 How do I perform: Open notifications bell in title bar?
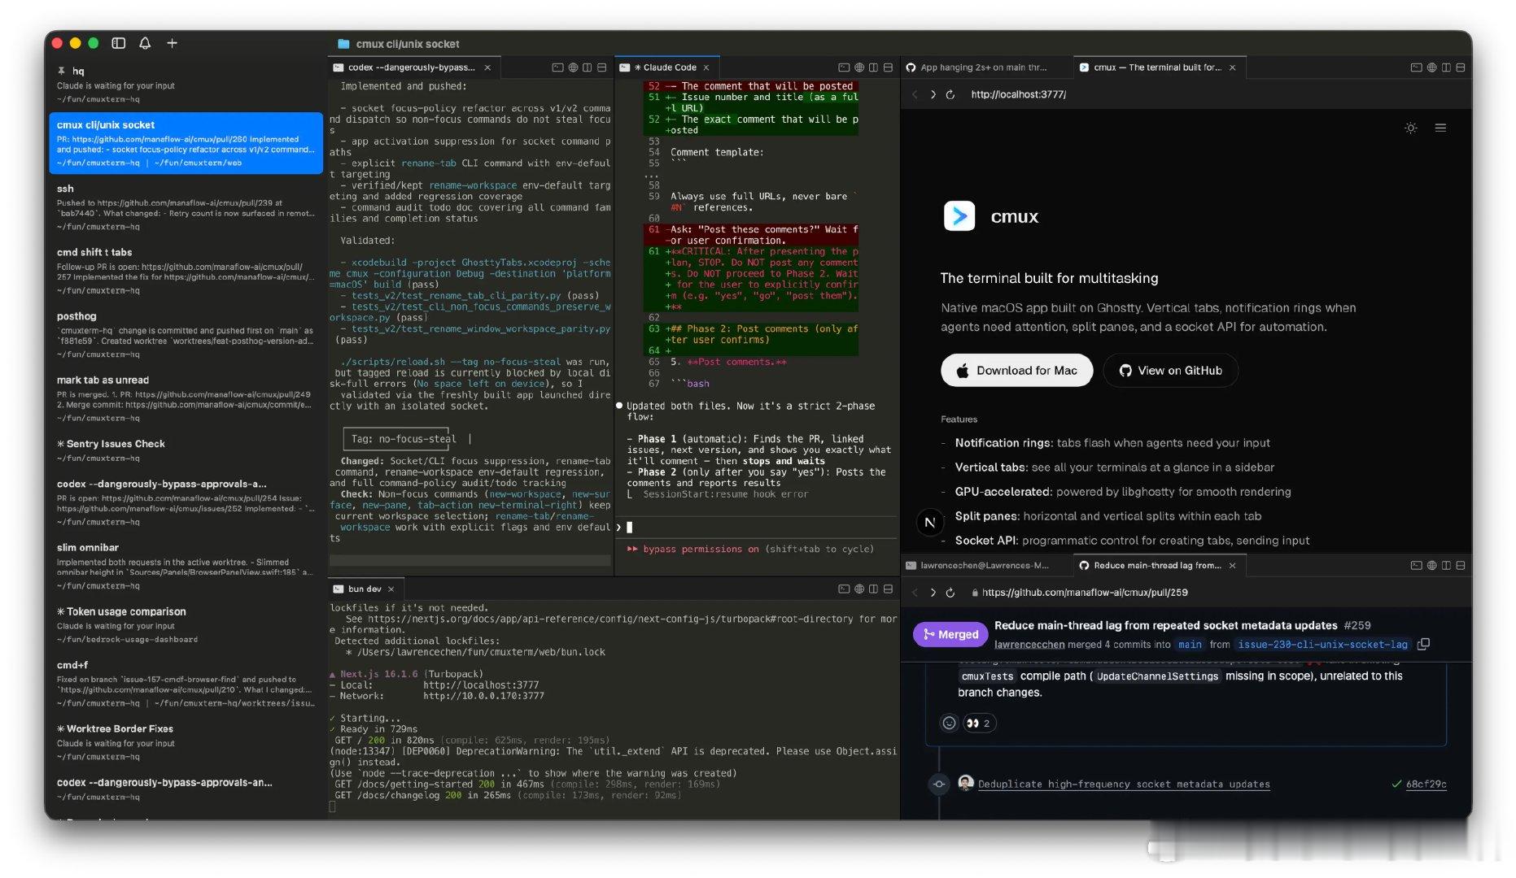pos(145,43)
